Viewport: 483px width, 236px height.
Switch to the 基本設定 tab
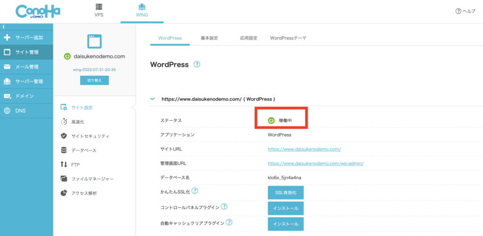209,38
